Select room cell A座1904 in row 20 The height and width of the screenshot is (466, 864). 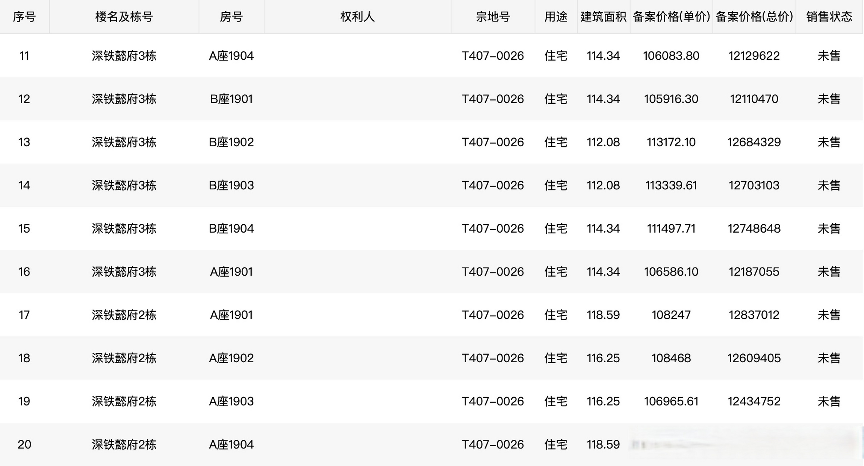[x=231, y=445]
